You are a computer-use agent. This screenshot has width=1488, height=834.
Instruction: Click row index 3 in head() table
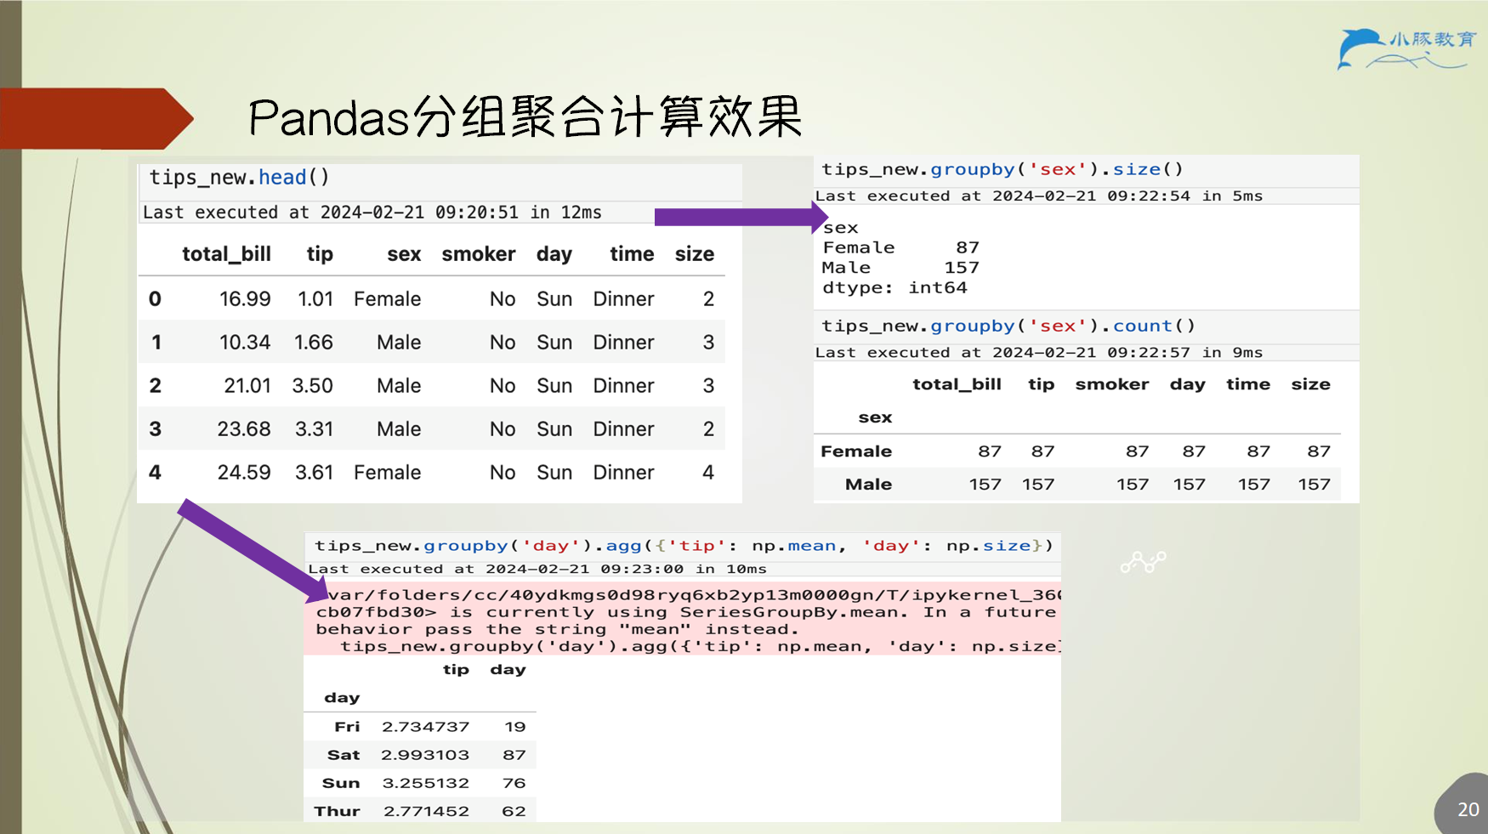155,429
